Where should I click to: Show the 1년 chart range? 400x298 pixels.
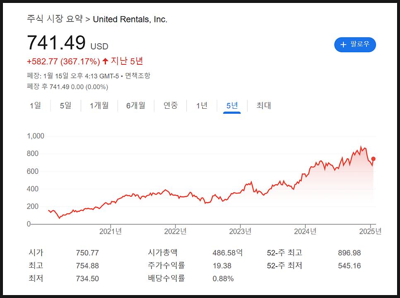click(x=202, y=105)
